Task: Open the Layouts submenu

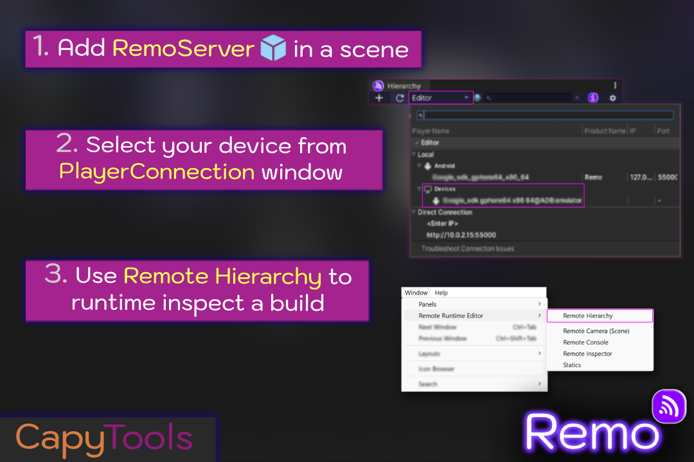Action: pyautogui.click(x=474, y=354)
